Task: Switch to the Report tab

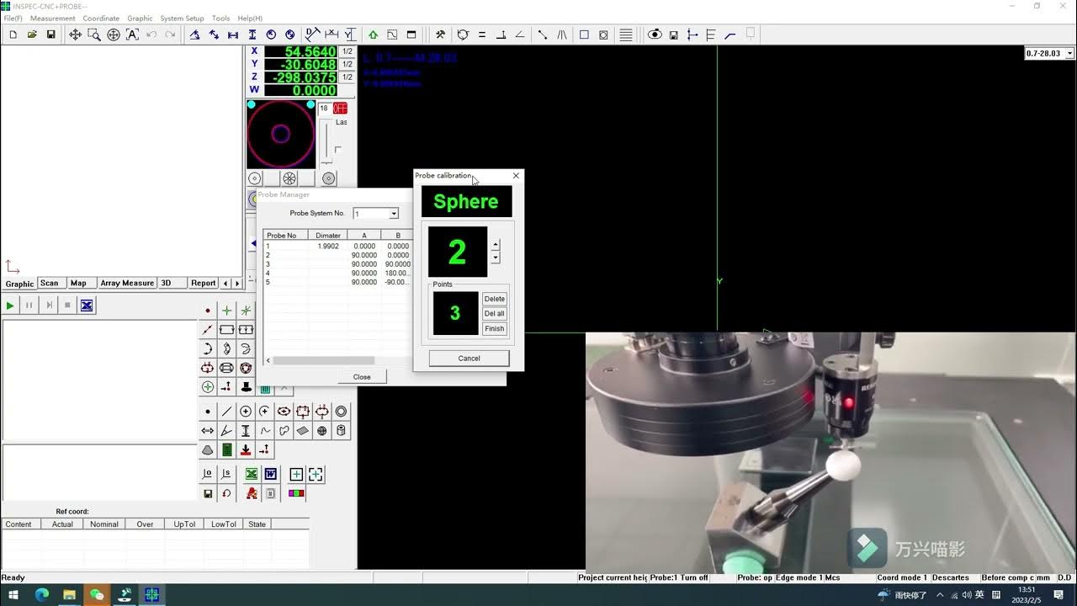Action: pos(203,284)
